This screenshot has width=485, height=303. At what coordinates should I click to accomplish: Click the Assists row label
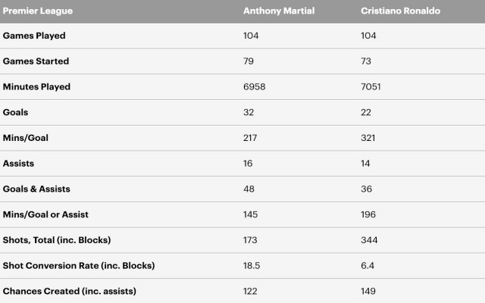(18, 164)
